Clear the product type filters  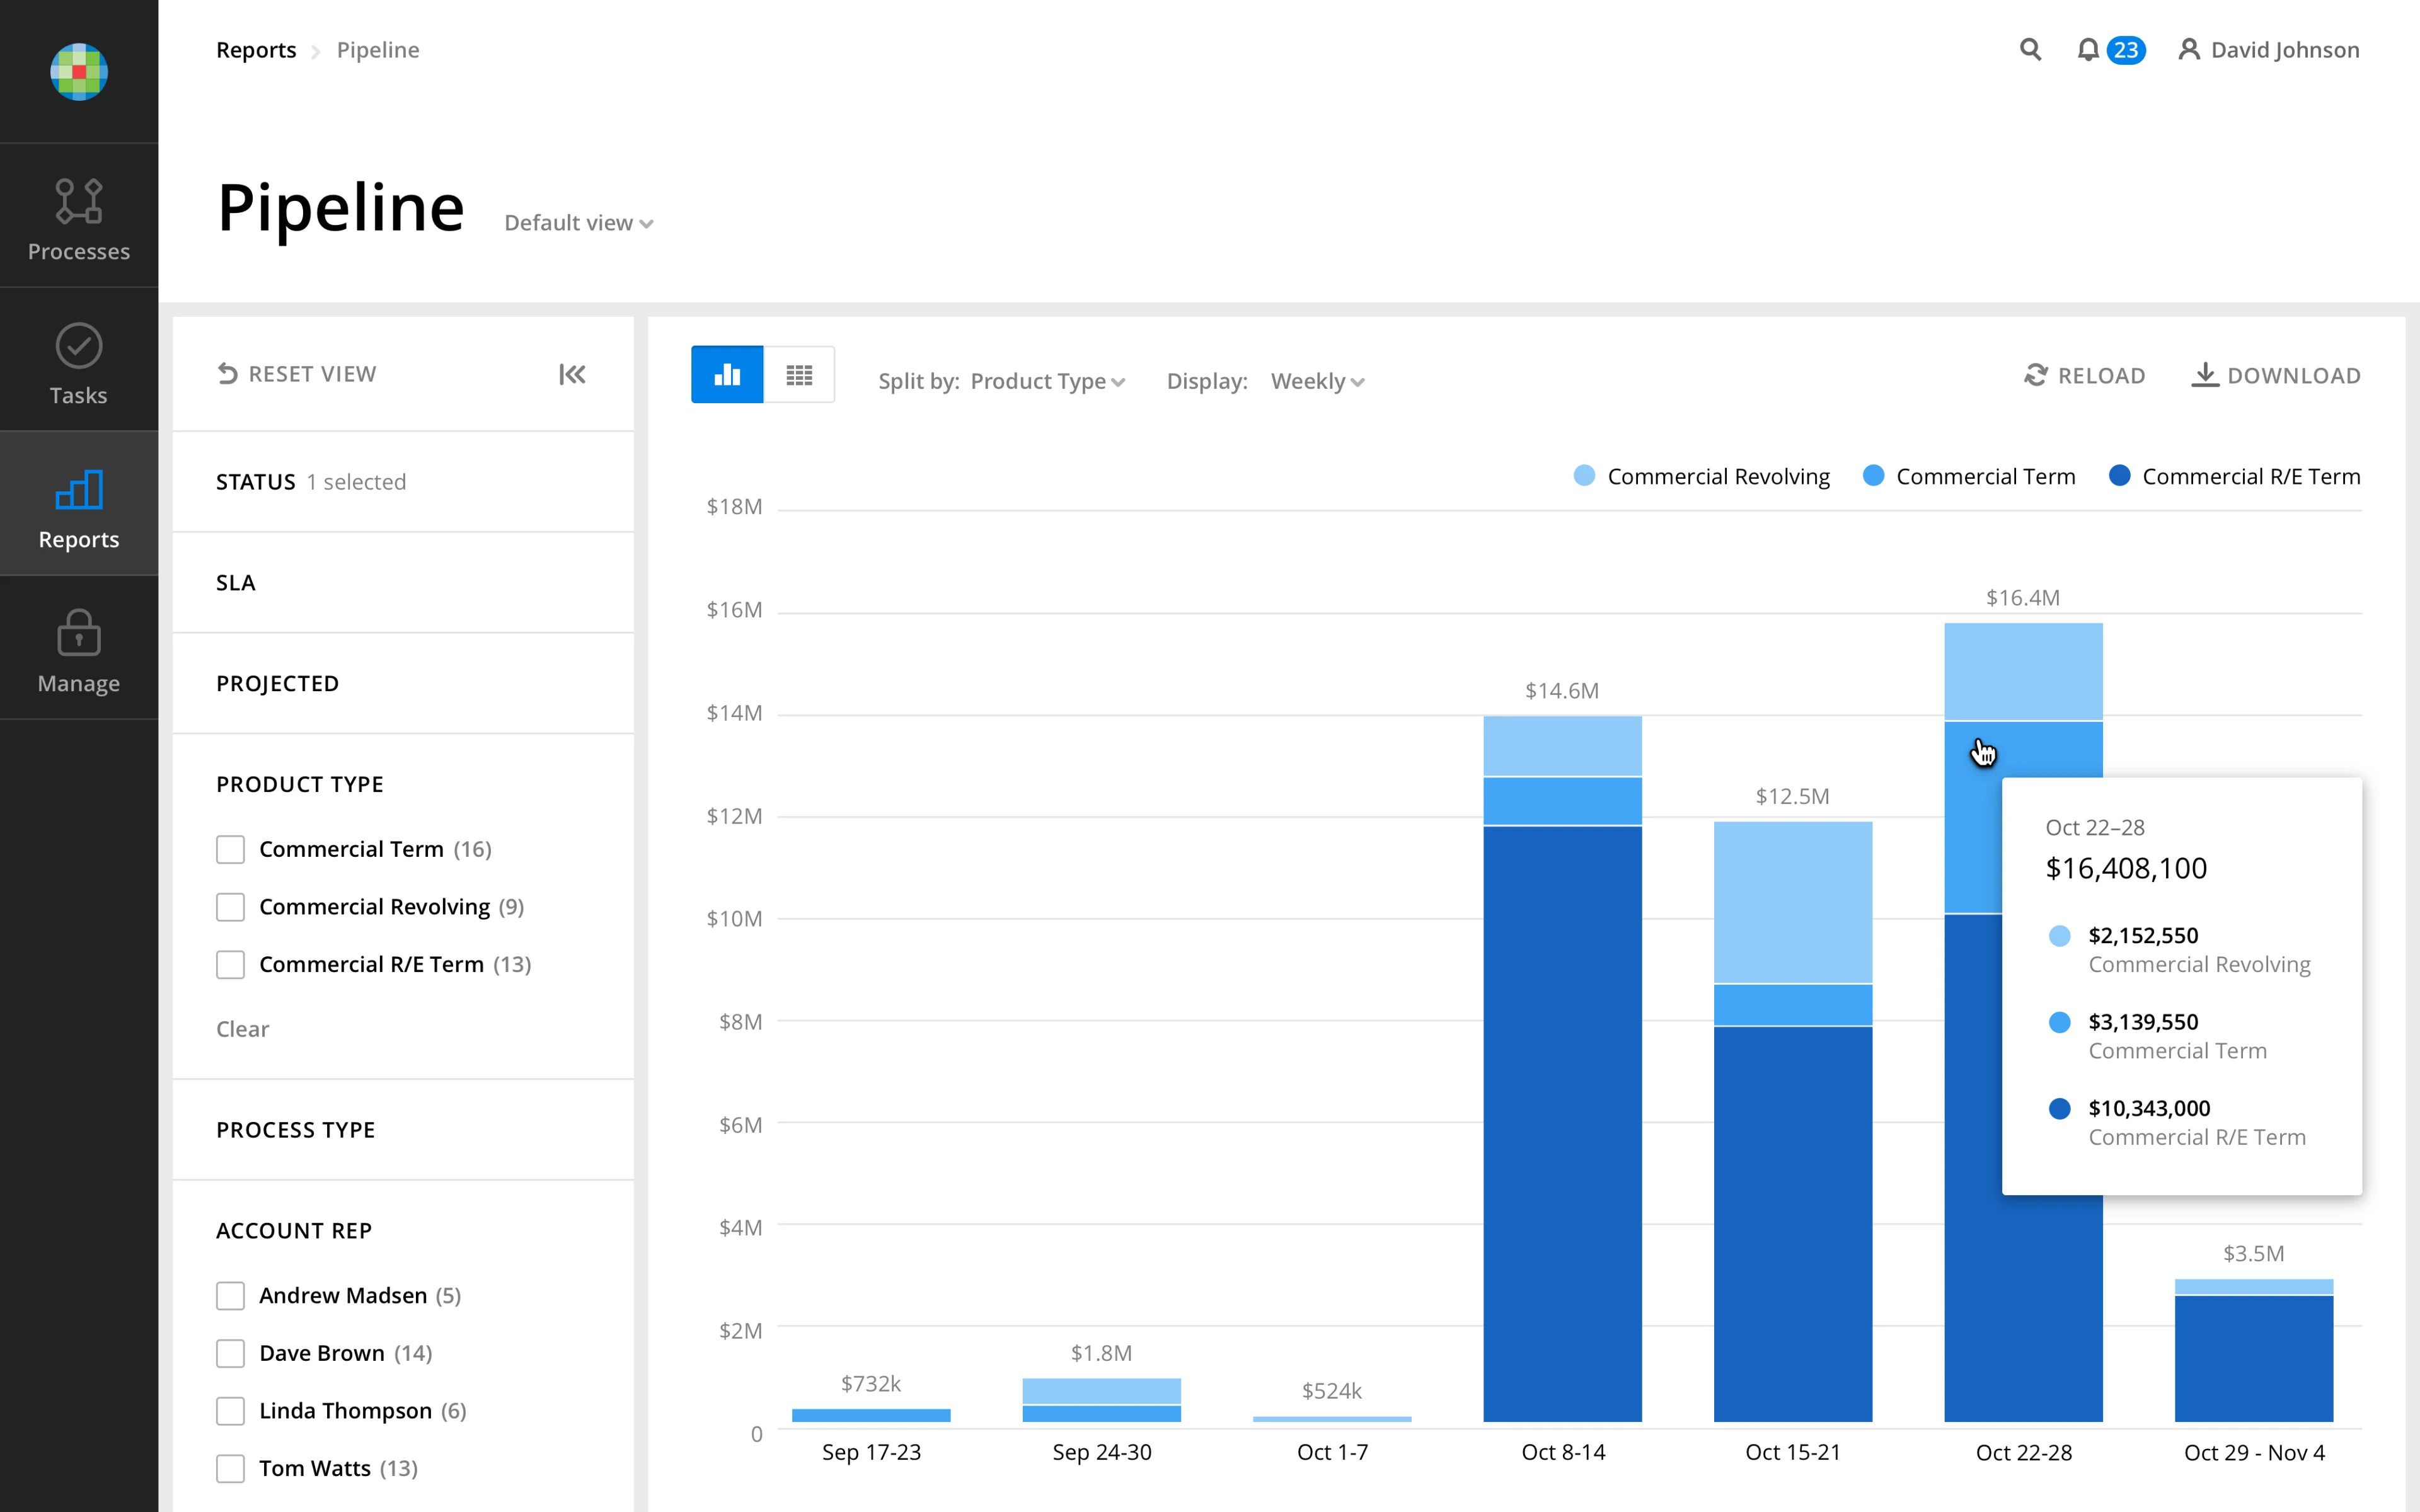[x=243, y=1029]
